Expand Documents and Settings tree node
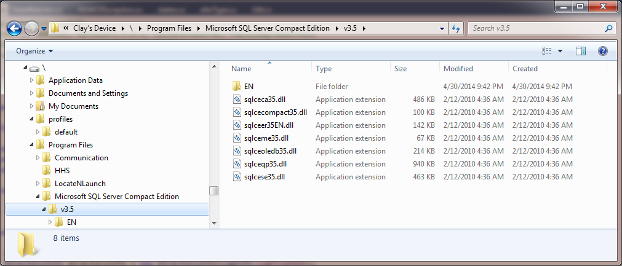Viewport: 622px width, 266px height. [x=32, y=93]
